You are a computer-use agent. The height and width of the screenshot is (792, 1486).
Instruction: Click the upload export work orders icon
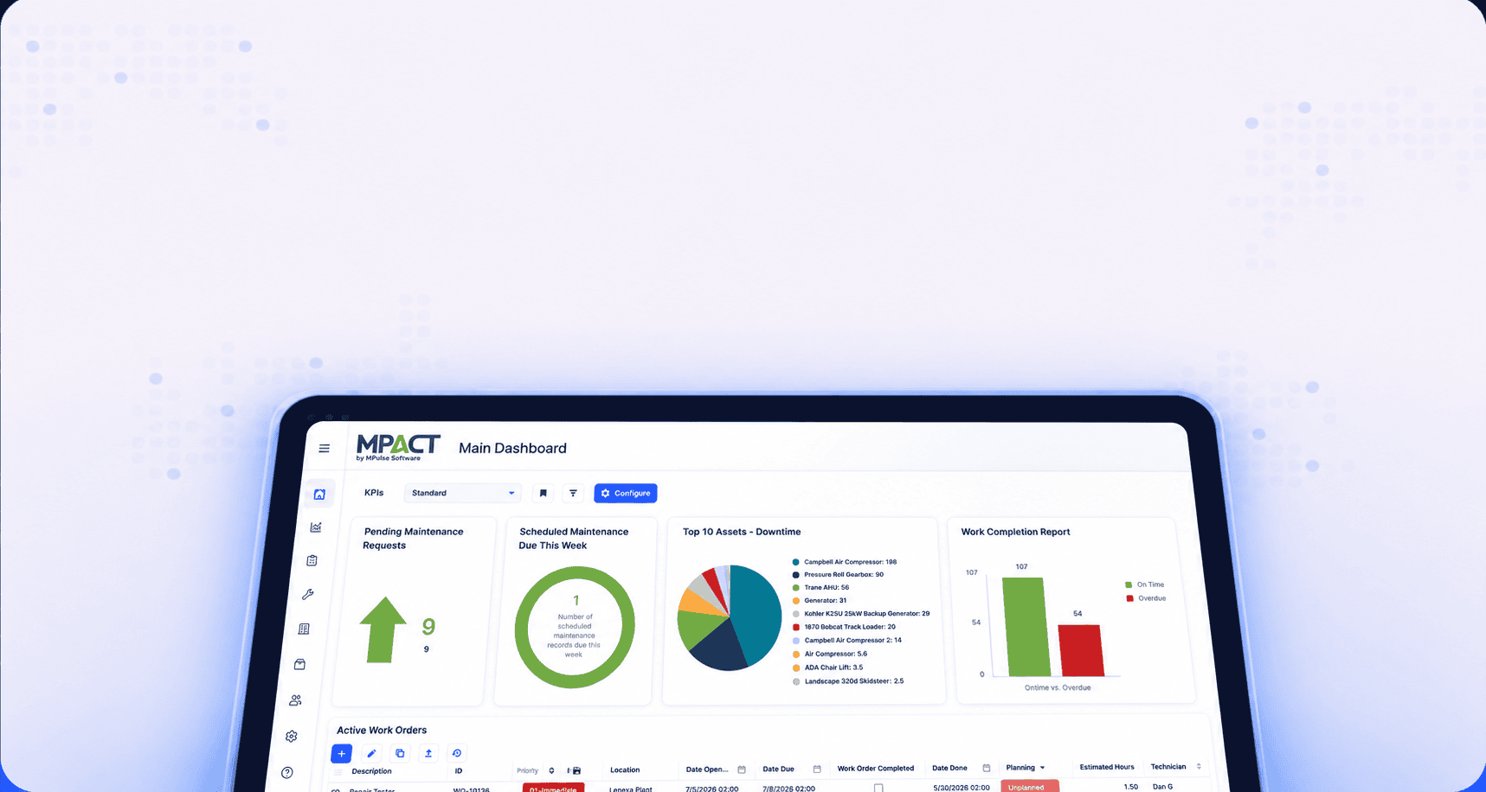point(428,753)
